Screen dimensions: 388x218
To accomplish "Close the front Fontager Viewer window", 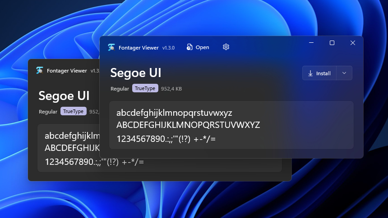I will 353,43.
